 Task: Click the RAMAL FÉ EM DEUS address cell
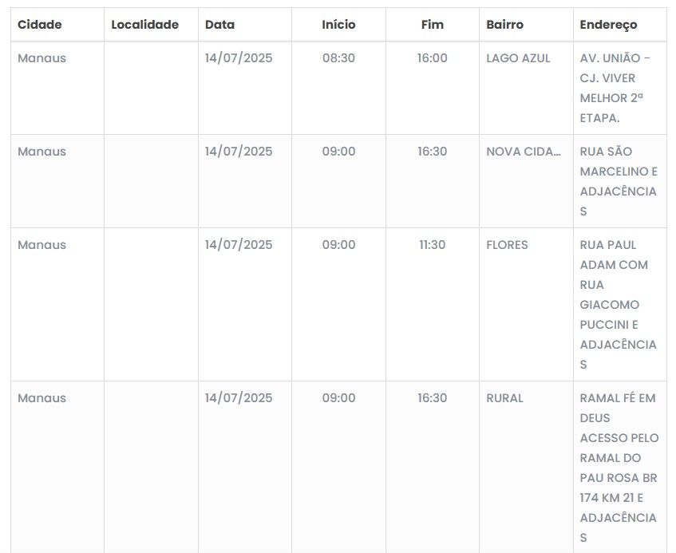(x=619, y=467)
